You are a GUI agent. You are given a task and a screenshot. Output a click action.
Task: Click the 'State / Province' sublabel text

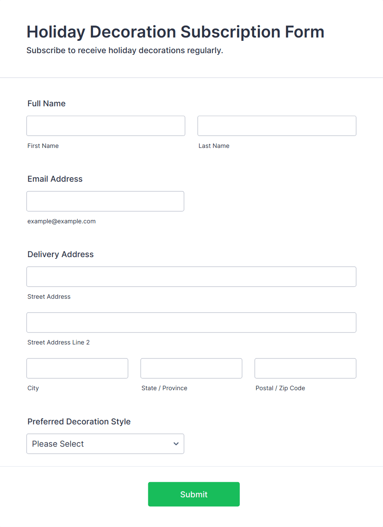164,388
